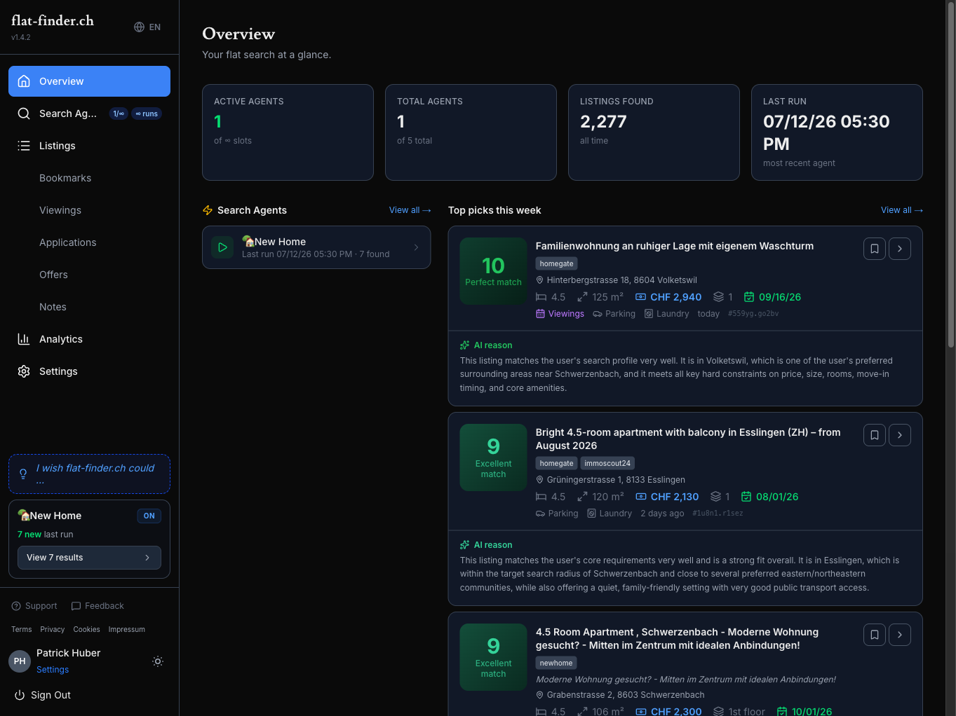Click the page vertical scrollbar
Viewport: 956px width, 716px height.
coord(951,175)
